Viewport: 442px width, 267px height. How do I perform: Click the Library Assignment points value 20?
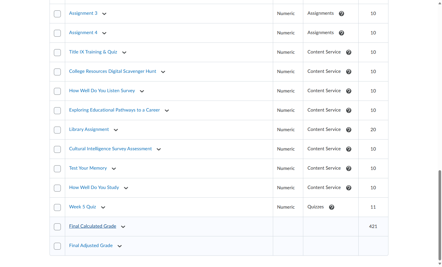373,130
